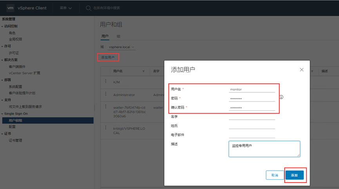Click the global search field
The height and width of the screenshot is (189, 339).
click(x=107, y=8)
